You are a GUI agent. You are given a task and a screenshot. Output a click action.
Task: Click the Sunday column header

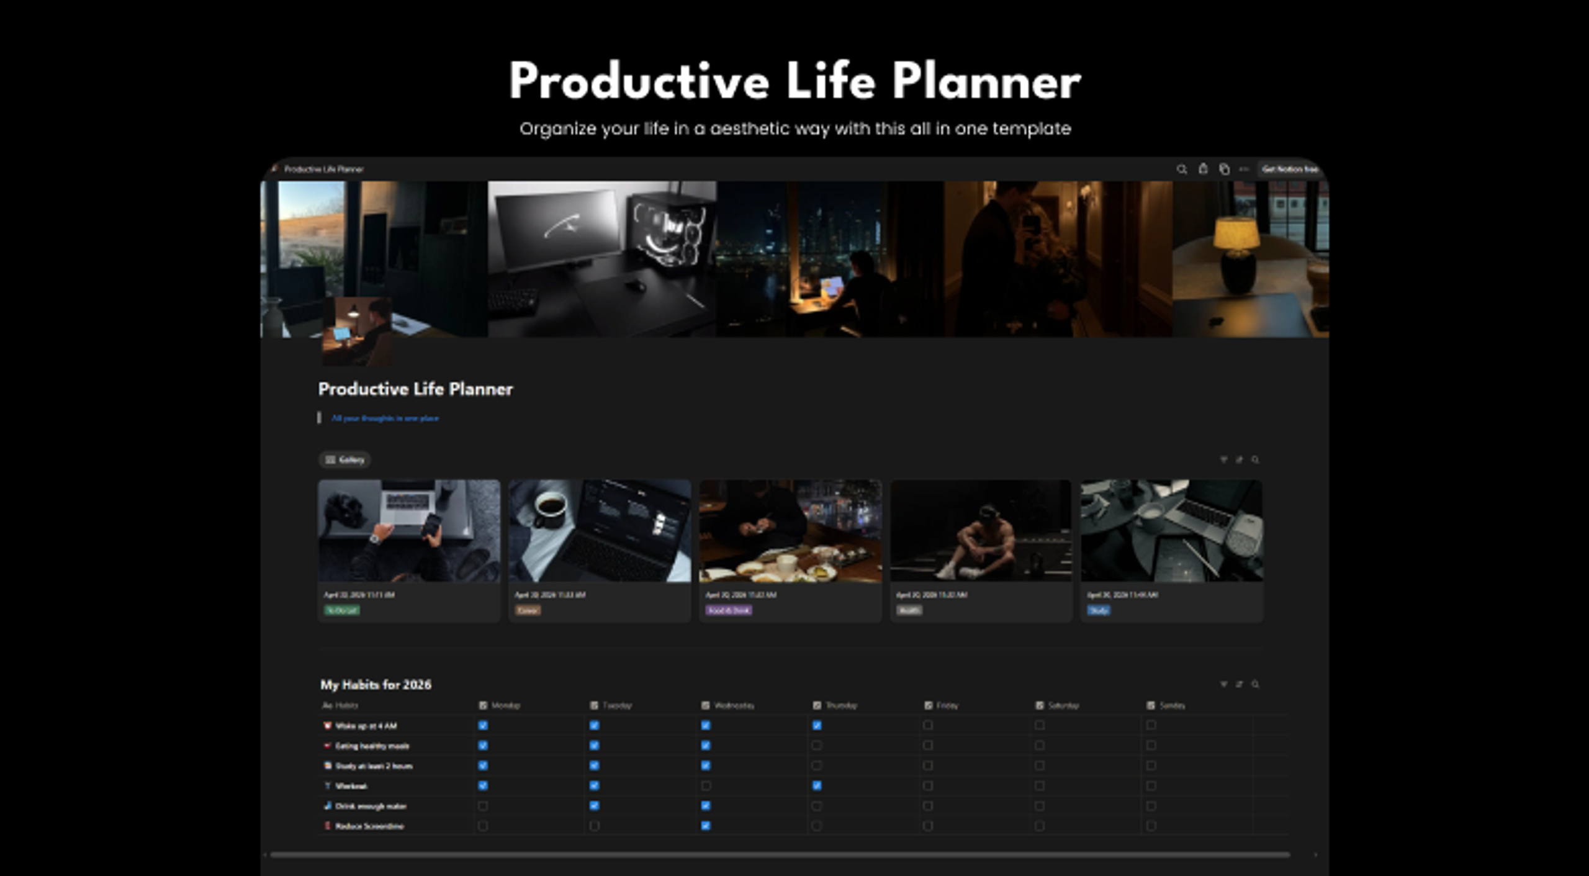tap(1166, 705)
